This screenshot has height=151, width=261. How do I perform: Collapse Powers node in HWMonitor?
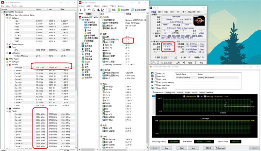7,65
